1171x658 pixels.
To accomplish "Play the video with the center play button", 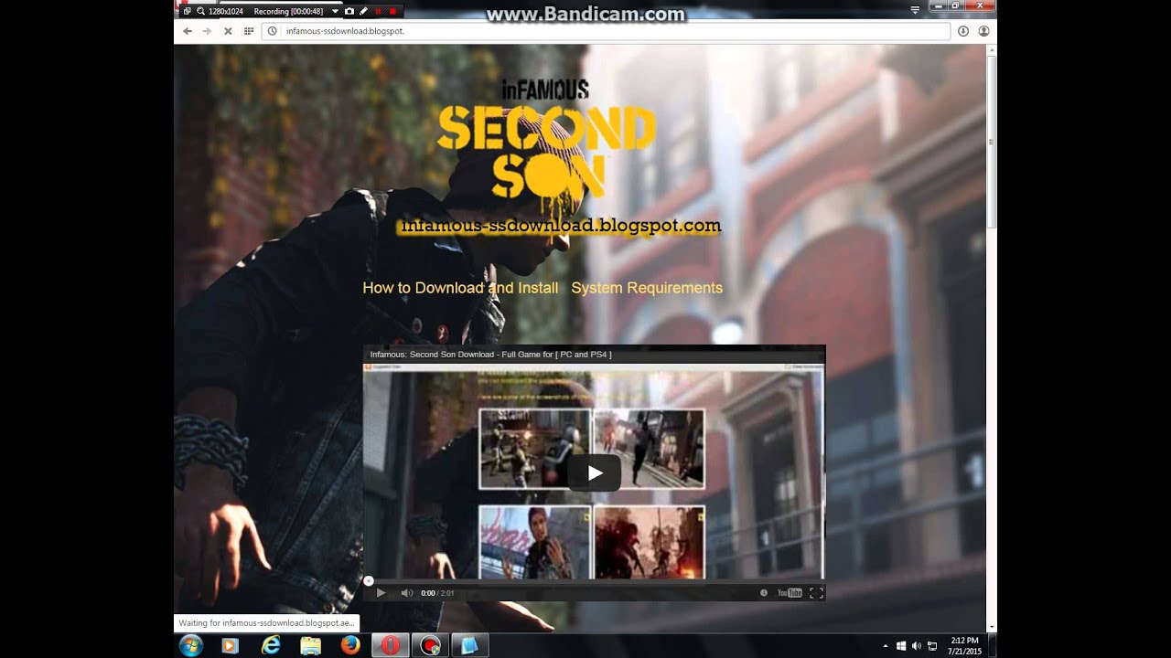I will [x=595, y=472].
